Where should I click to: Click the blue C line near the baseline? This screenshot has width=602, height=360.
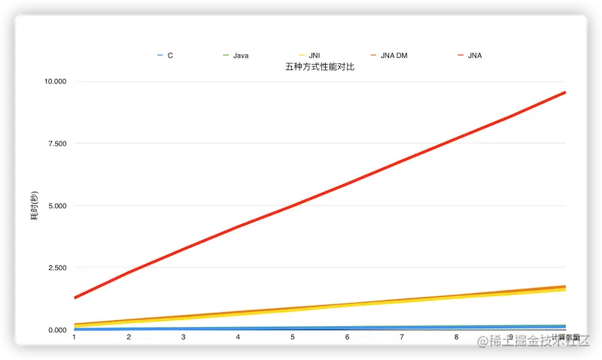[x=320, y=328]
